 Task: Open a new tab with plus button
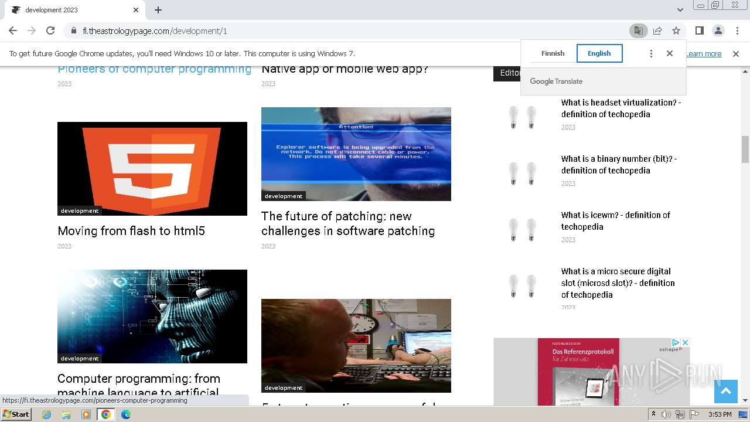[x=158, y=10]
